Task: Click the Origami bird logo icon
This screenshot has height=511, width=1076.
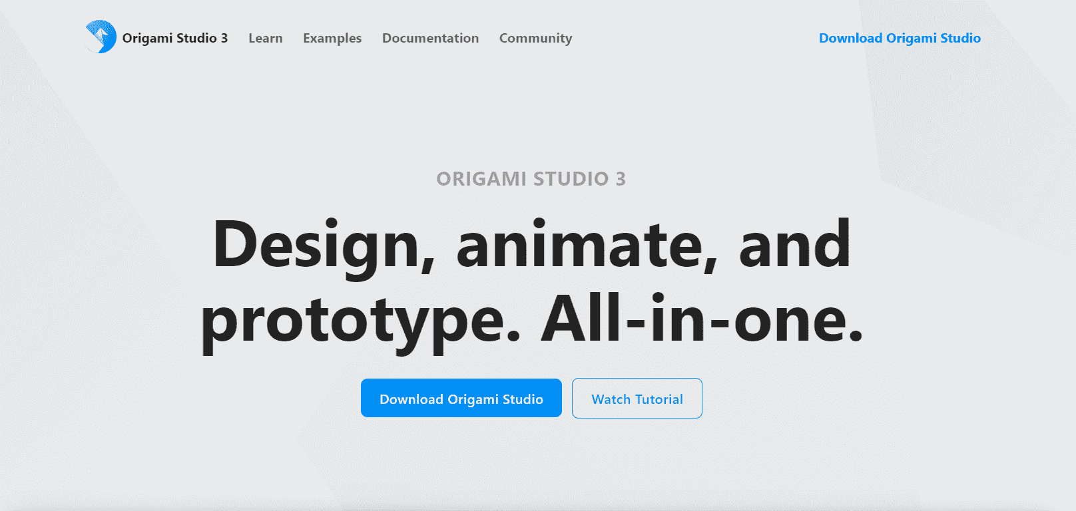Action: (x=101, y=37)
